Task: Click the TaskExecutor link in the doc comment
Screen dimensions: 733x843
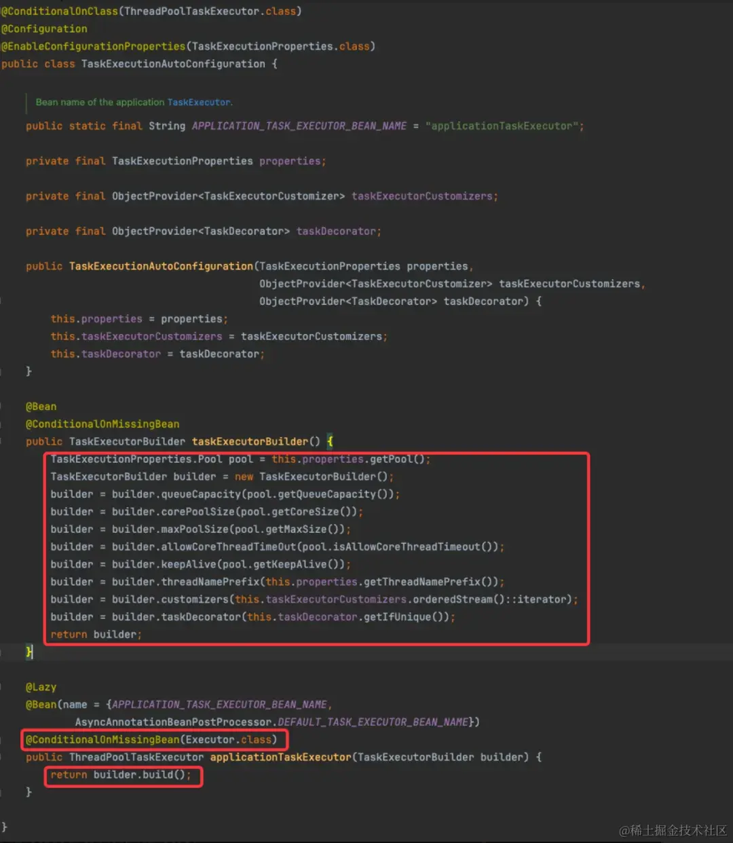Action: point(199,102)
